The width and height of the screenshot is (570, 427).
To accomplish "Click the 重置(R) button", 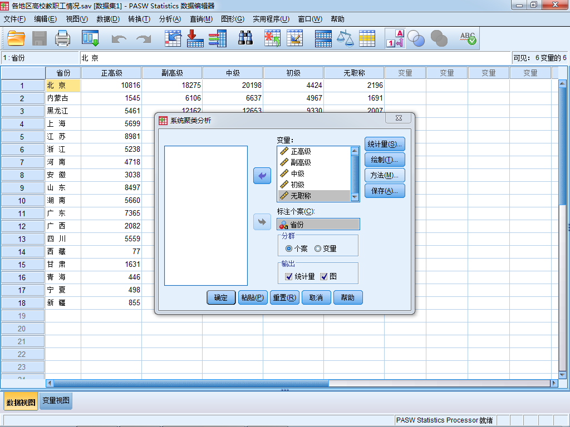I will [284, 297].
